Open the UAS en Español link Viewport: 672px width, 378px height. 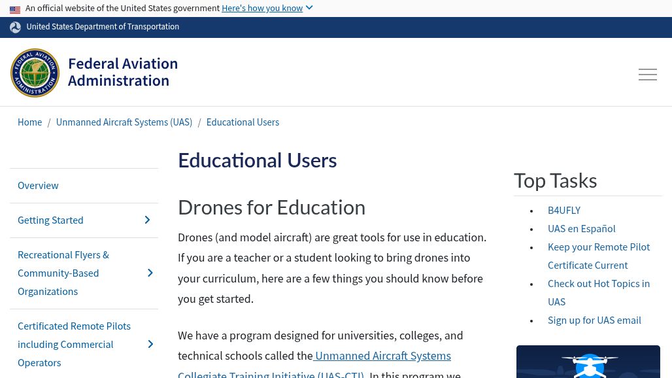(x=581, y=229)
